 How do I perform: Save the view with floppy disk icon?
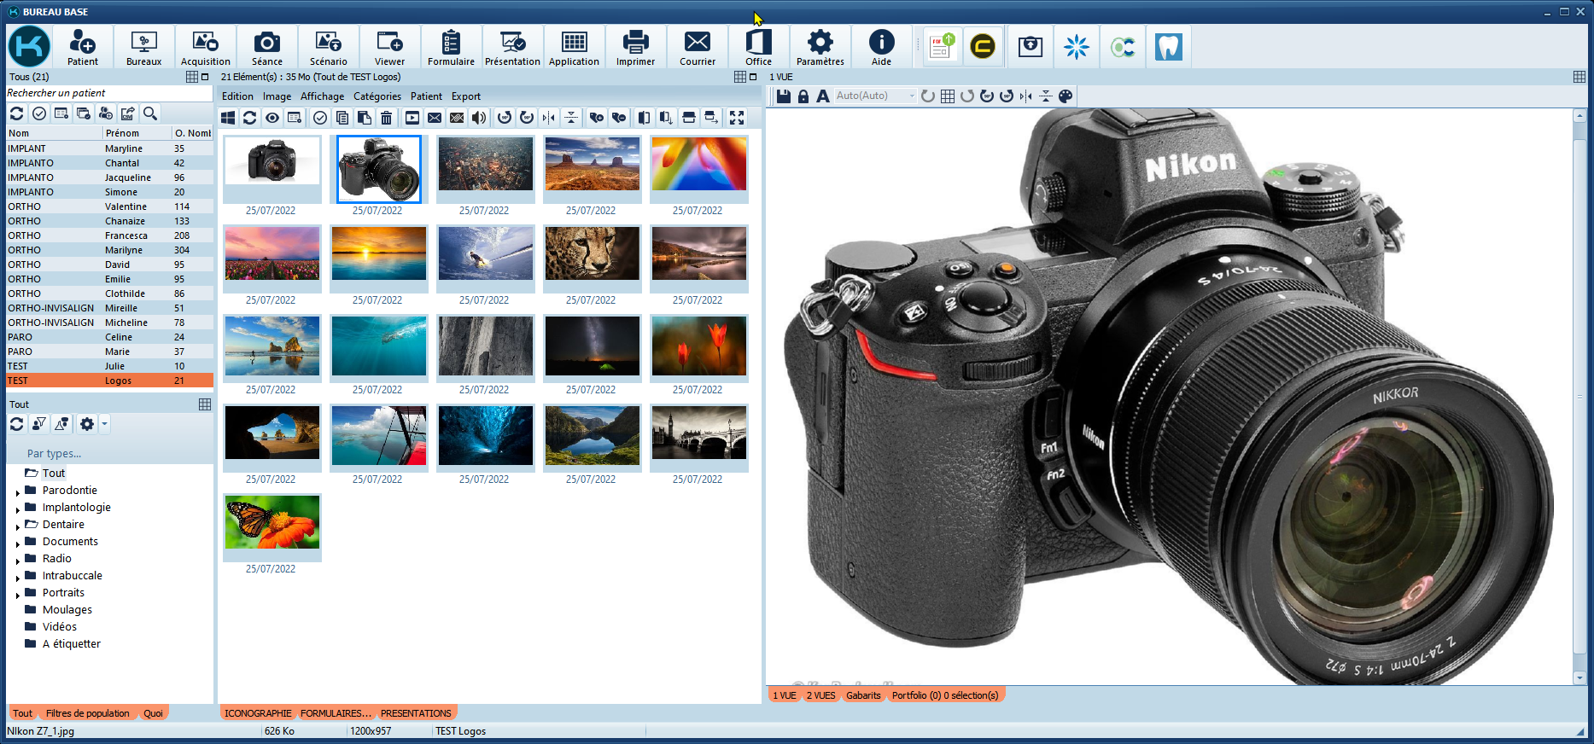coord(783,96)
